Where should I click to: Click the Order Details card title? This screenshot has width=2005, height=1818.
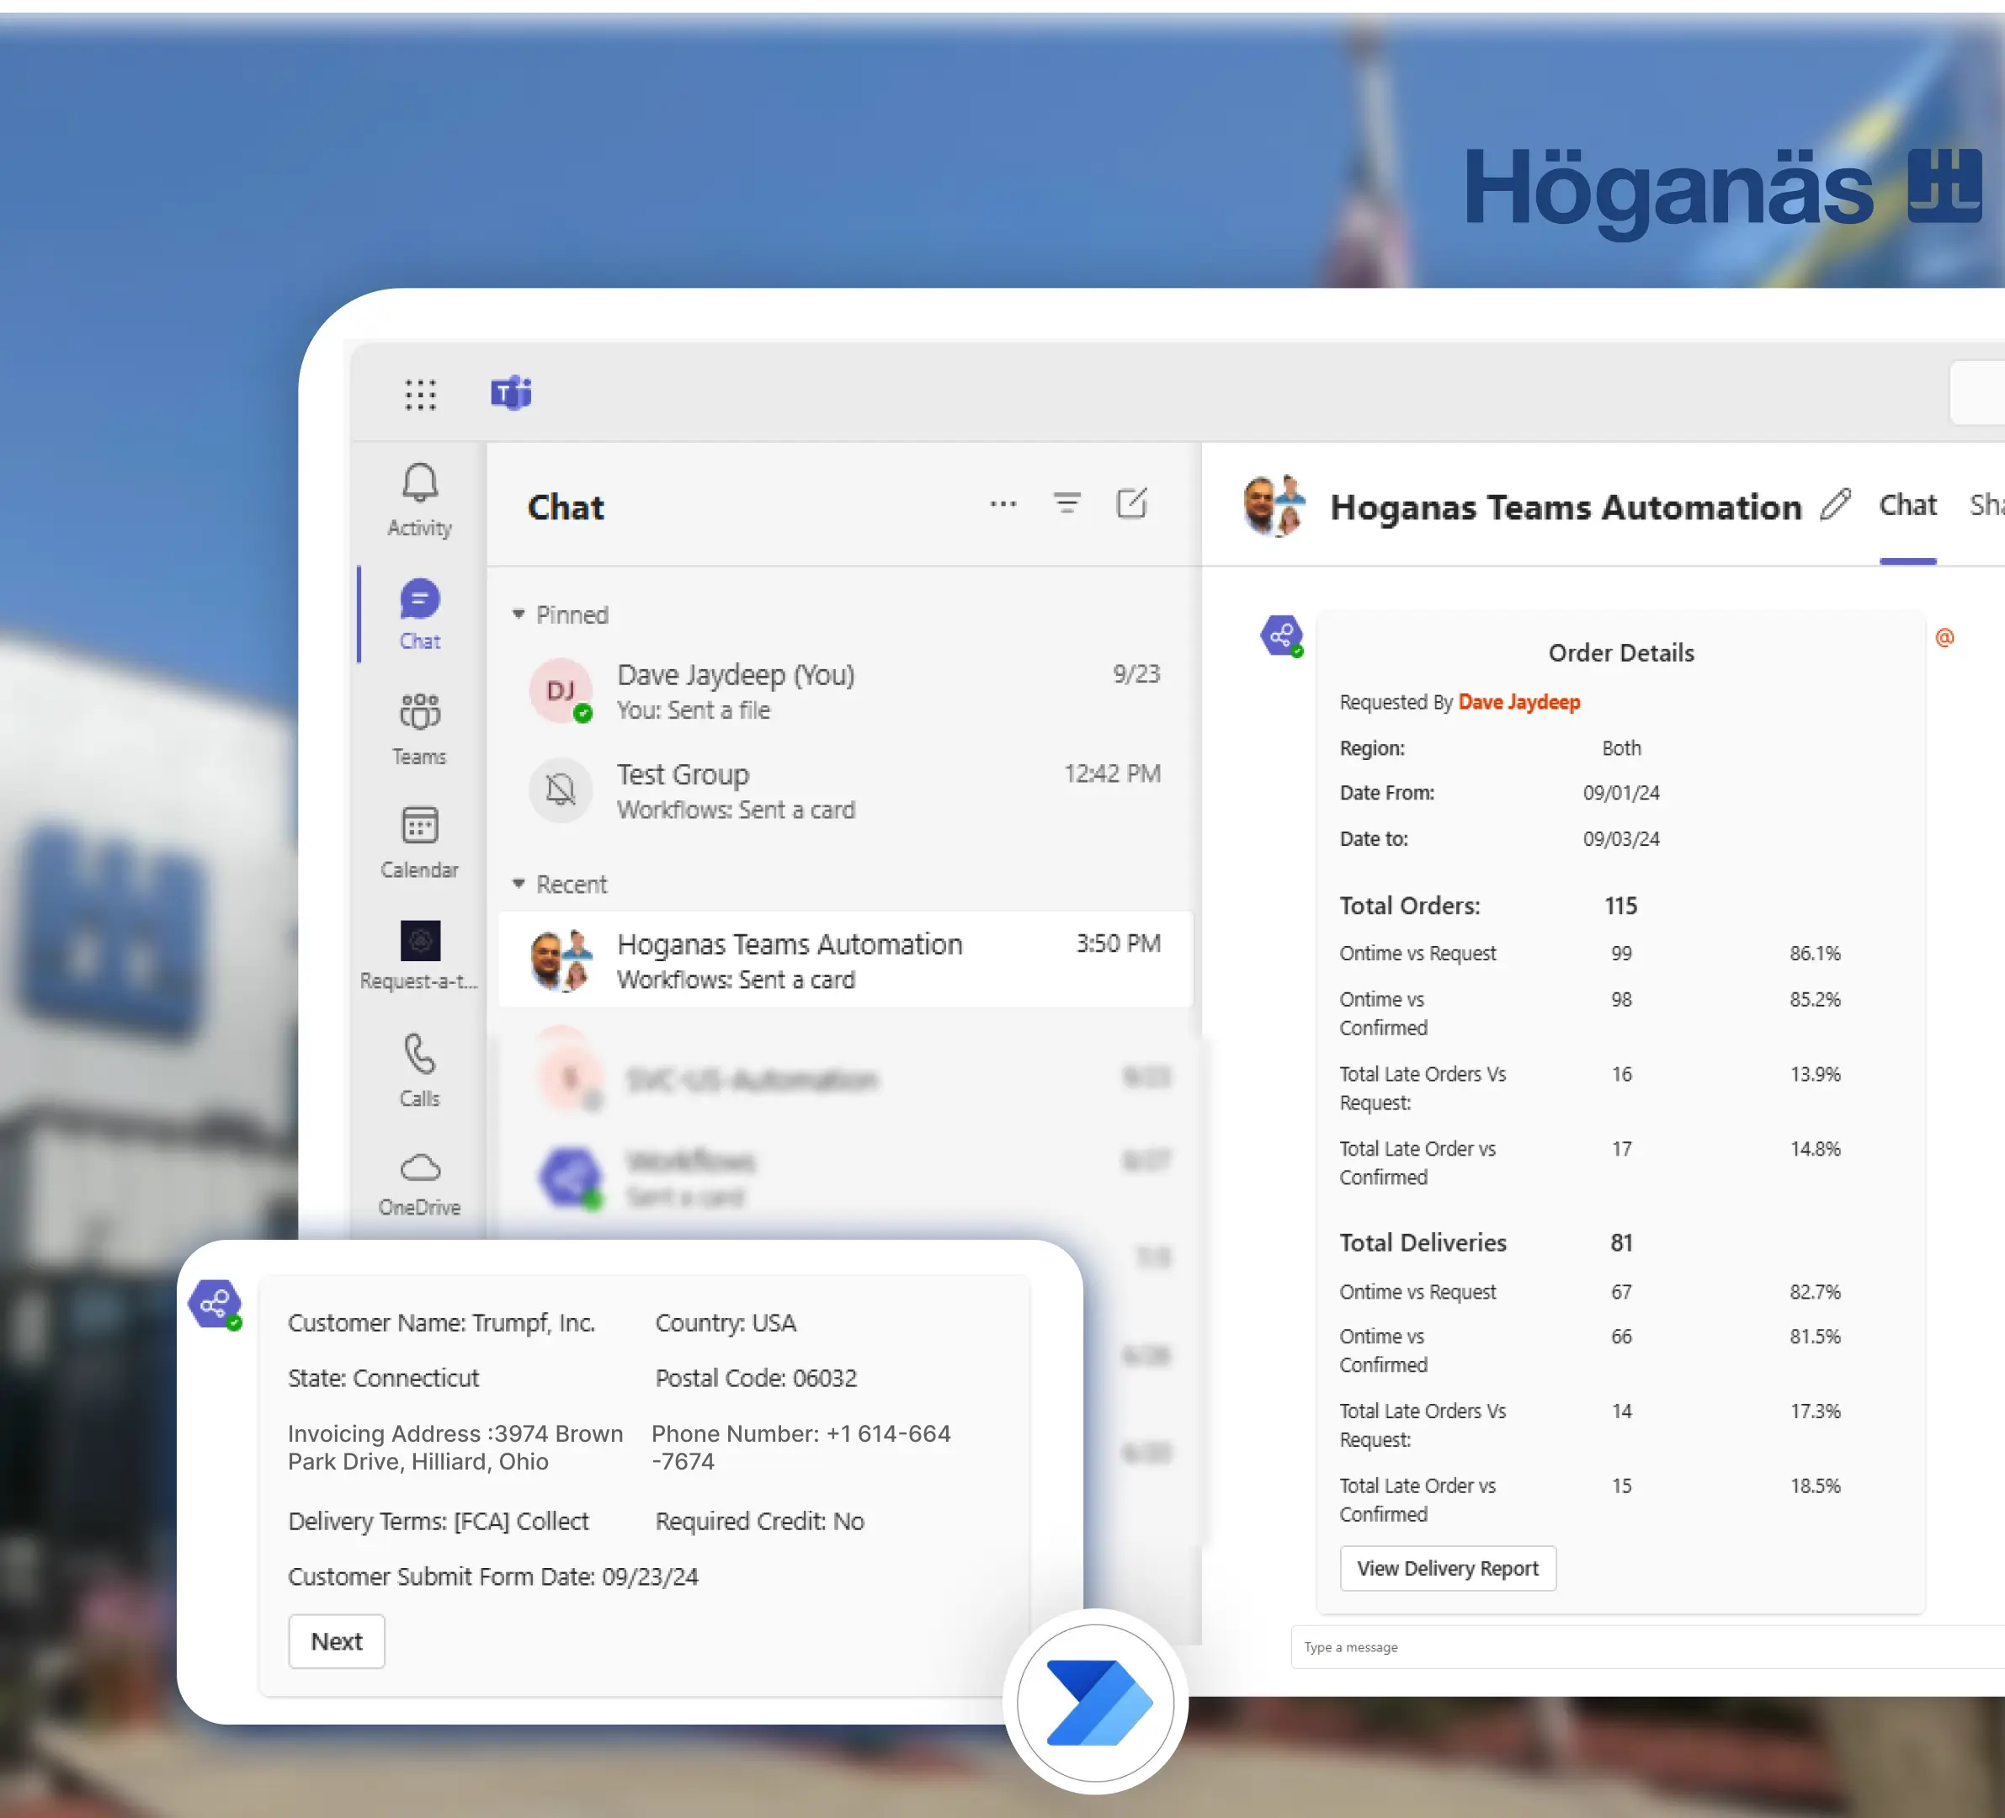click(1621, 653)
